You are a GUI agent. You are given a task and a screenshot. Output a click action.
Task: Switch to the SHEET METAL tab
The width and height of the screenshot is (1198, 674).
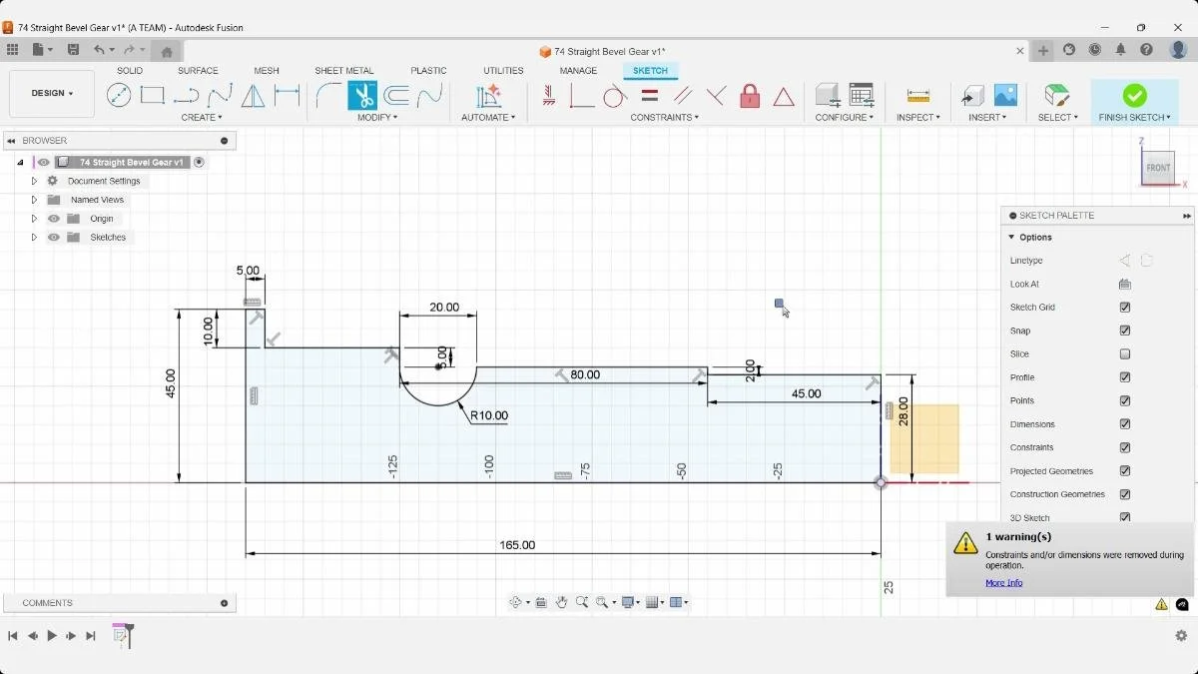(344, 71)
